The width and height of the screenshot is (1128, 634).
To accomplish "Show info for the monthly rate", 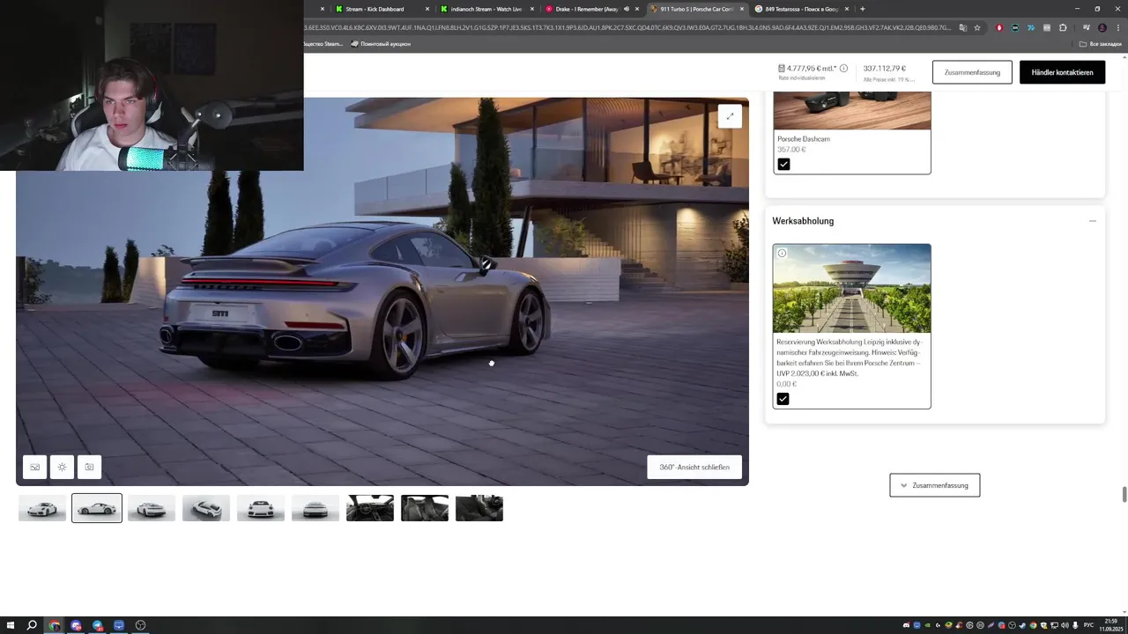I will click(843, 68).
